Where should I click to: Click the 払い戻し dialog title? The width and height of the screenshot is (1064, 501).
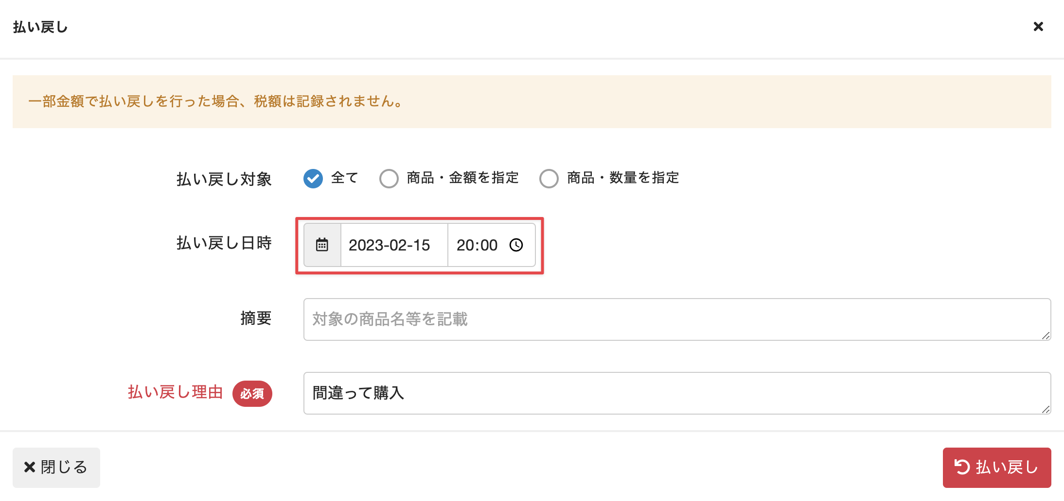point(40,27)
